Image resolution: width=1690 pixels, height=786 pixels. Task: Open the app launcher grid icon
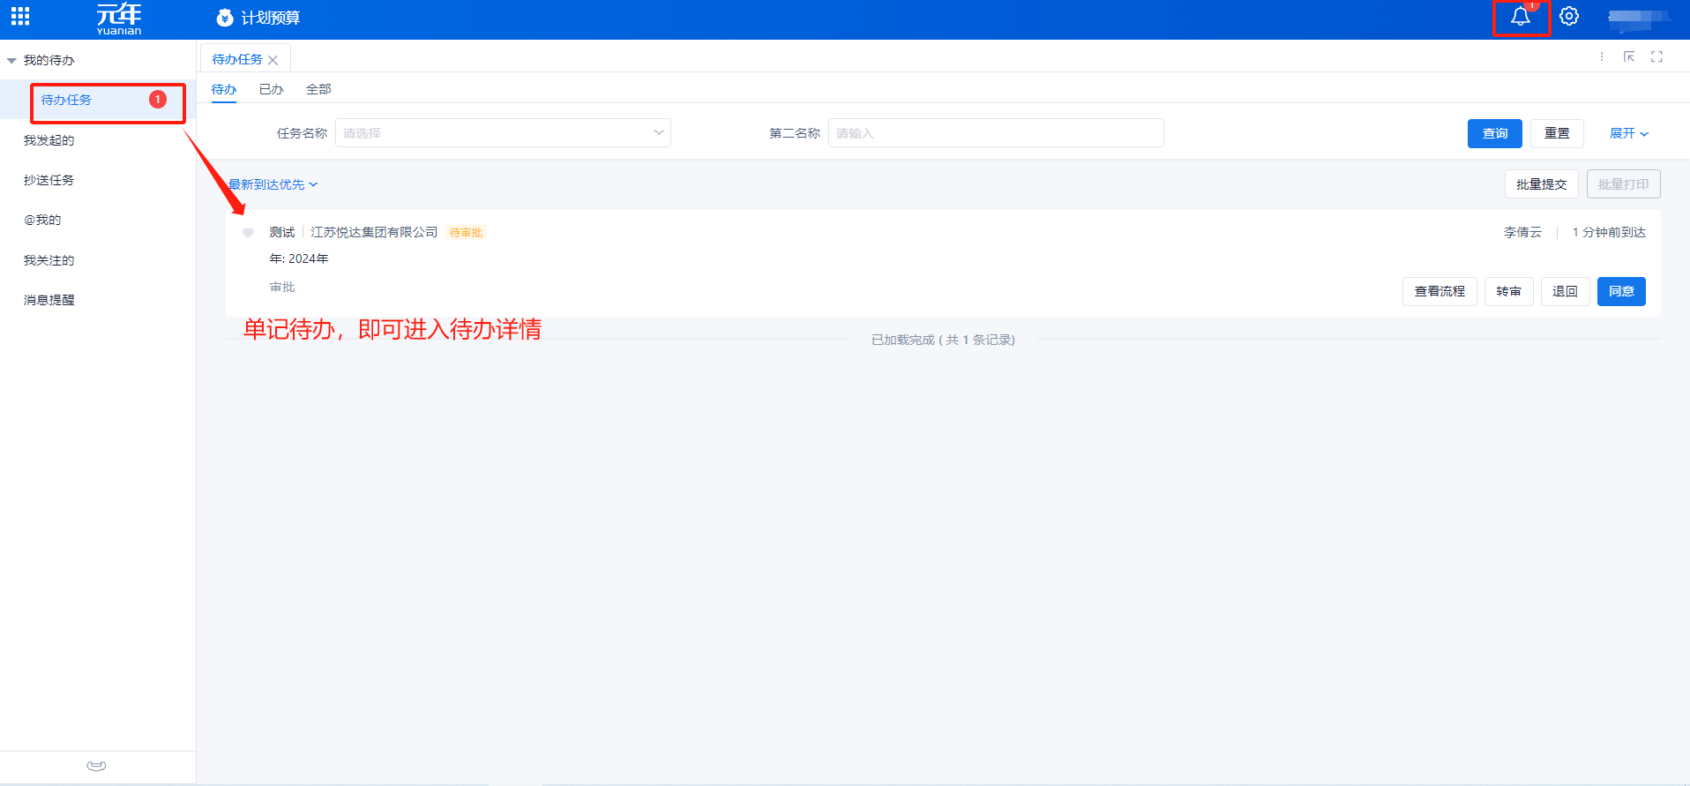[20, 17]
